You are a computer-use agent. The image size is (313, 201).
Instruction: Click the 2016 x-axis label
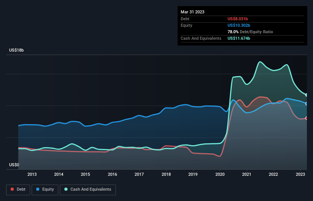click(112, 174)
